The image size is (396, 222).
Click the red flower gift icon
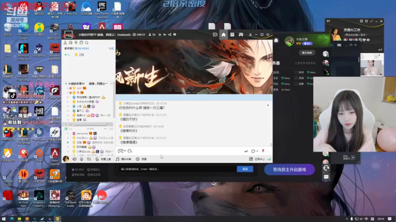tap(263, 151)
